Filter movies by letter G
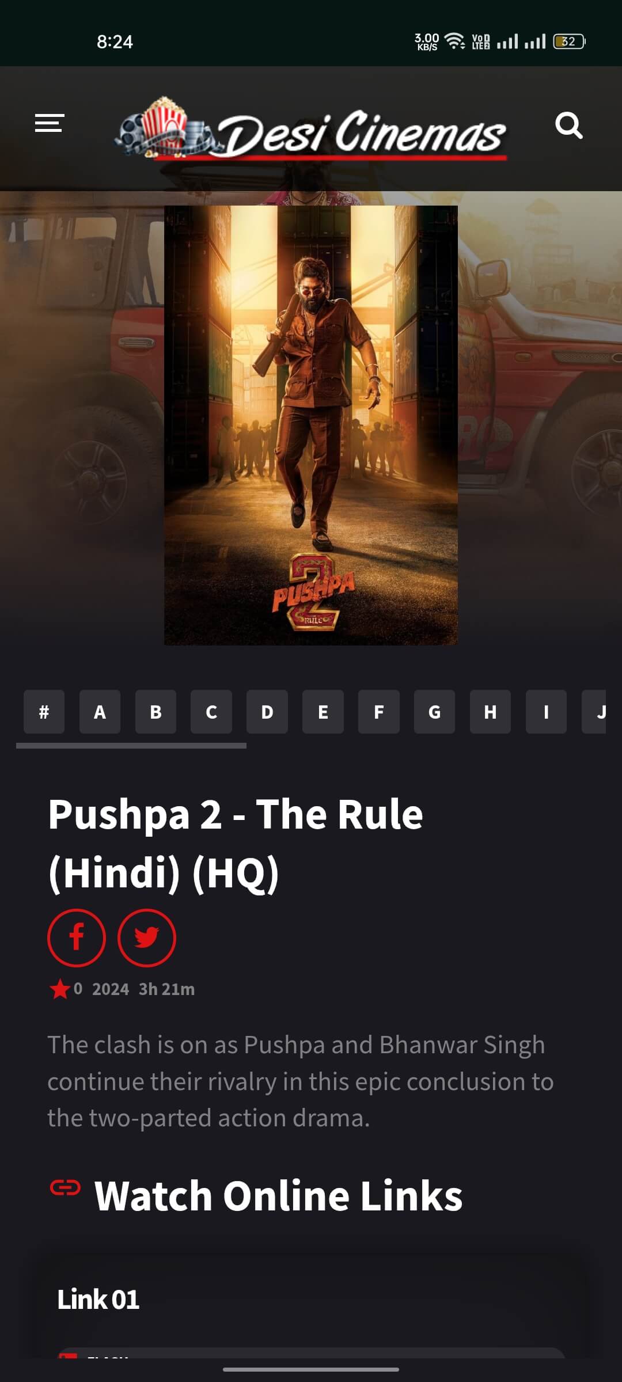This screenshot has height=1382, width=622. pyautogui.click(x=434, y=712)
